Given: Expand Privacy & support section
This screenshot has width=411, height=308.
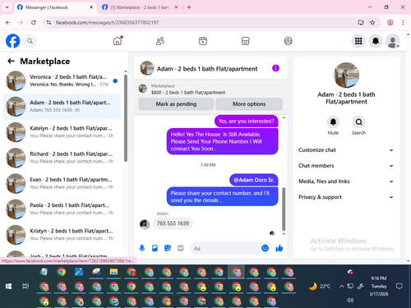Looking at the screenshot, I should (346, 197).
